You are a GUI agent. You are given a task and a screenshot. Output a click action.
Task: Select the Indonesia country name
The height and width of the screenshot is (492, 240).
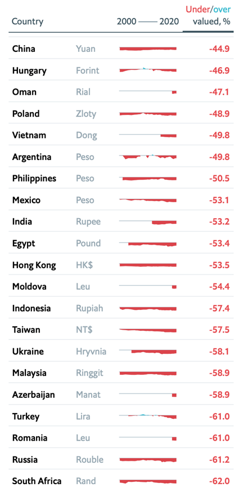[x=31, y=308]
